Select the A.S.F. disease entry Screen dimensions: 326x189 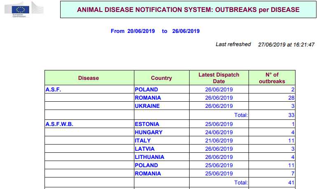(x=53, y=89)
